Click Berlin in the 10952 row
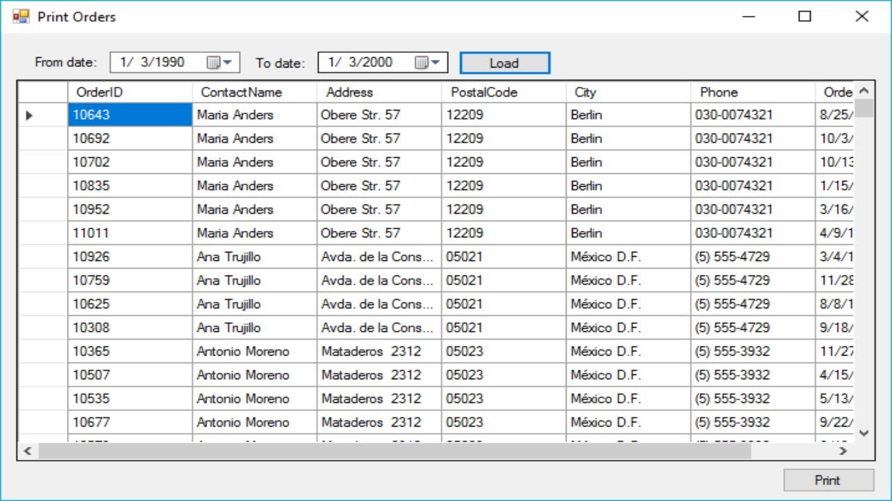This screenshot has width=892, height=501. pos(629,209)
